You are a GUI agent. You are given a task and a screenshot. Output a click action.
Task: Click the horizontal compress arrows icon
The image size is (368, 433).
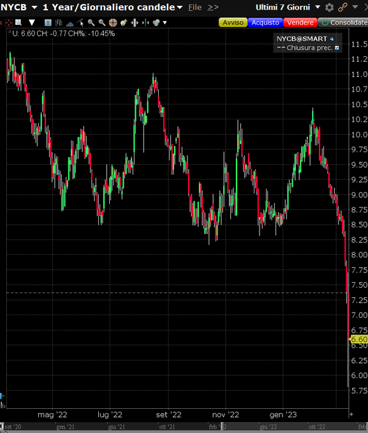(x=145, y=23)
